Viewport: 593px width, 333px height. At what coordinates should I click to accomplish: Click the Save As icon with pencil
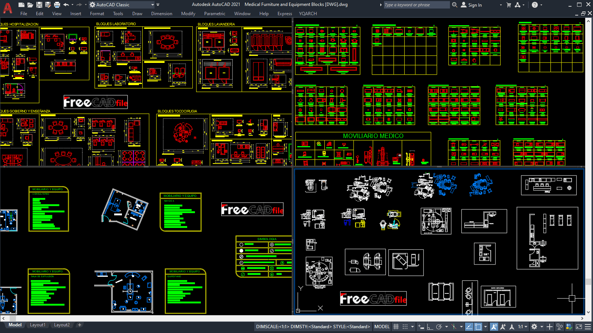pyautogui.click(x=48, y=5)
